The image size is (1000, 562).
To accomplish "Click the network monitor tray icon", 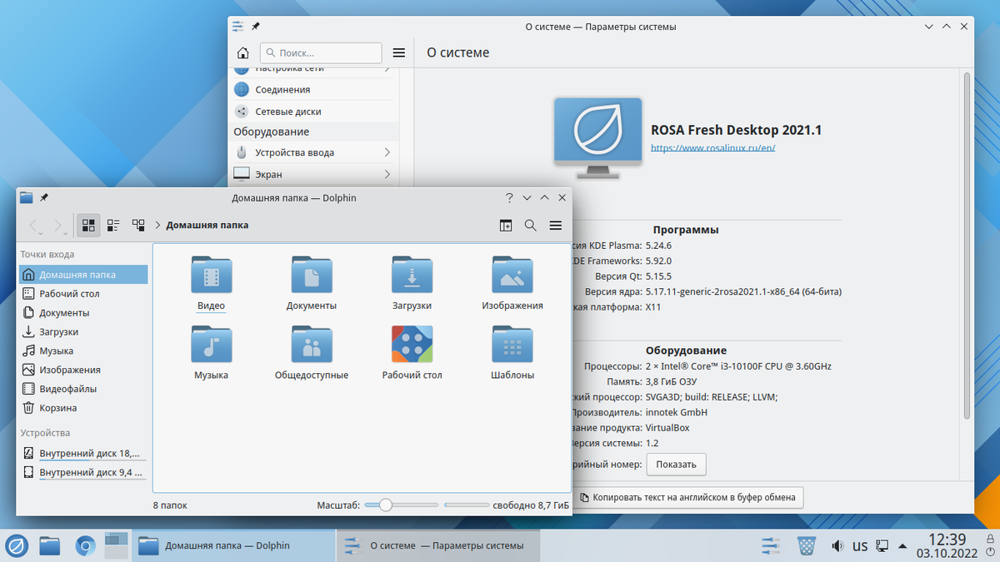I will [x=882, y=547].
